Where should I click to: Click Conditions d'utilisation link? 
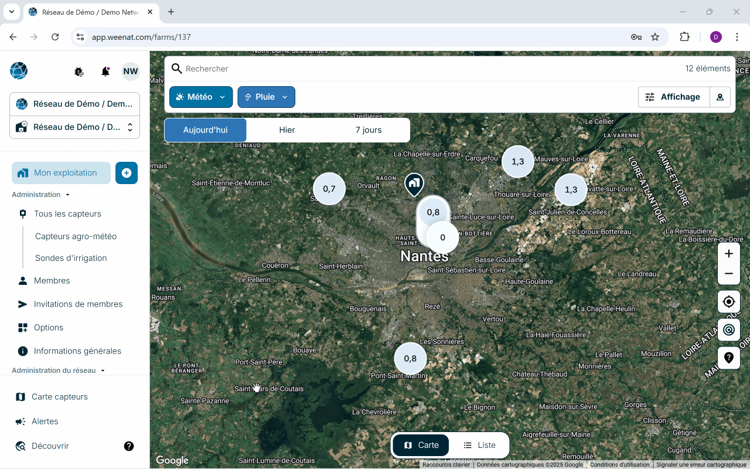619,465
